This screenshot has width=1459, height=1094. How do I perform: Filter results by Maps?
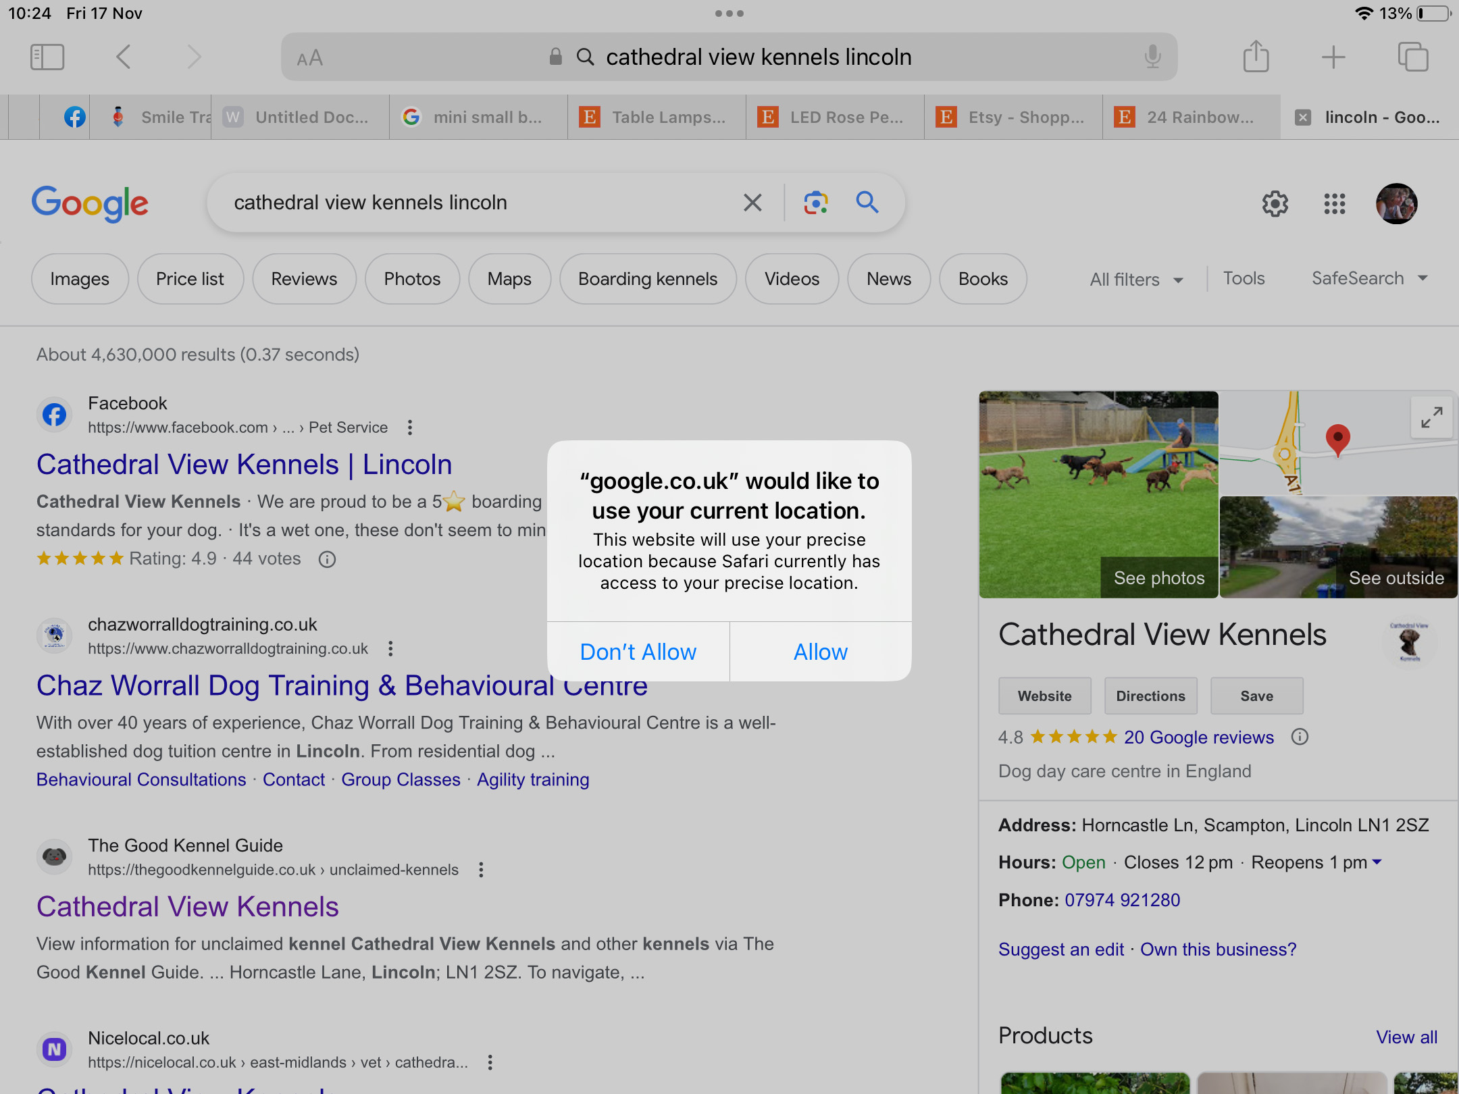(509, 279)
